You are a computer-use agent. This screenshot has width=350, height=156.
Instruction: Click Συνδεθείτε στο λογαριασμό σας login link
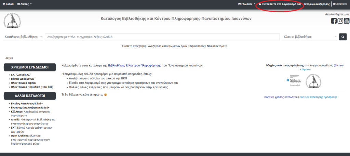tap(279, 4)
